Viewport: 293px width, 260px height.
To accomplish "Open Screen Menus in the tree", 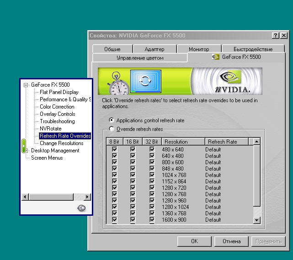I will pos(47,158).
